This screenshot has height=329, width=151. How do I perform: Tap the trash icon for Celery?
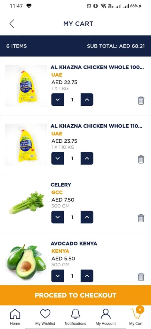pos(141,218)
